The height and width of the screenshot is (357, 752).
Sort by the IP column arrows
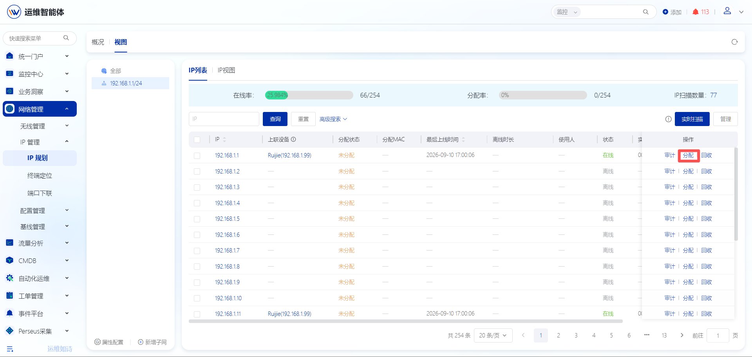click(x=224, y=139)
